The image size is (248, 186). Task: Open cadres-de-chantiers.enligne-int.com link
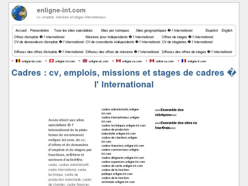pos(120,140)
